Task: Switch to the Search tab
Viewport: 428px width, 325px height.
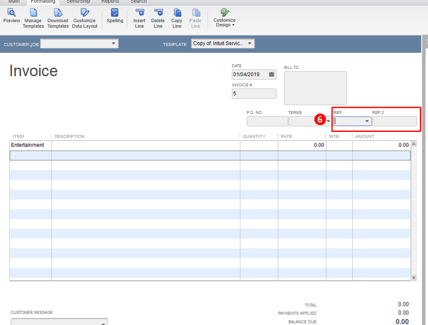Action: [139, 1]
